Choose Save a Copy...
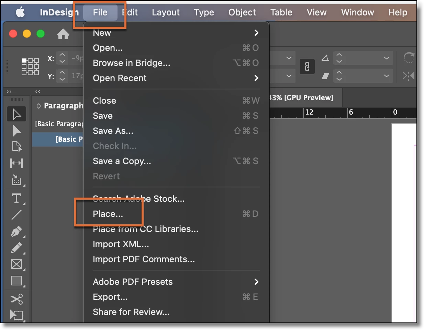This screenshot has height=330, width=424. (176, 161)
